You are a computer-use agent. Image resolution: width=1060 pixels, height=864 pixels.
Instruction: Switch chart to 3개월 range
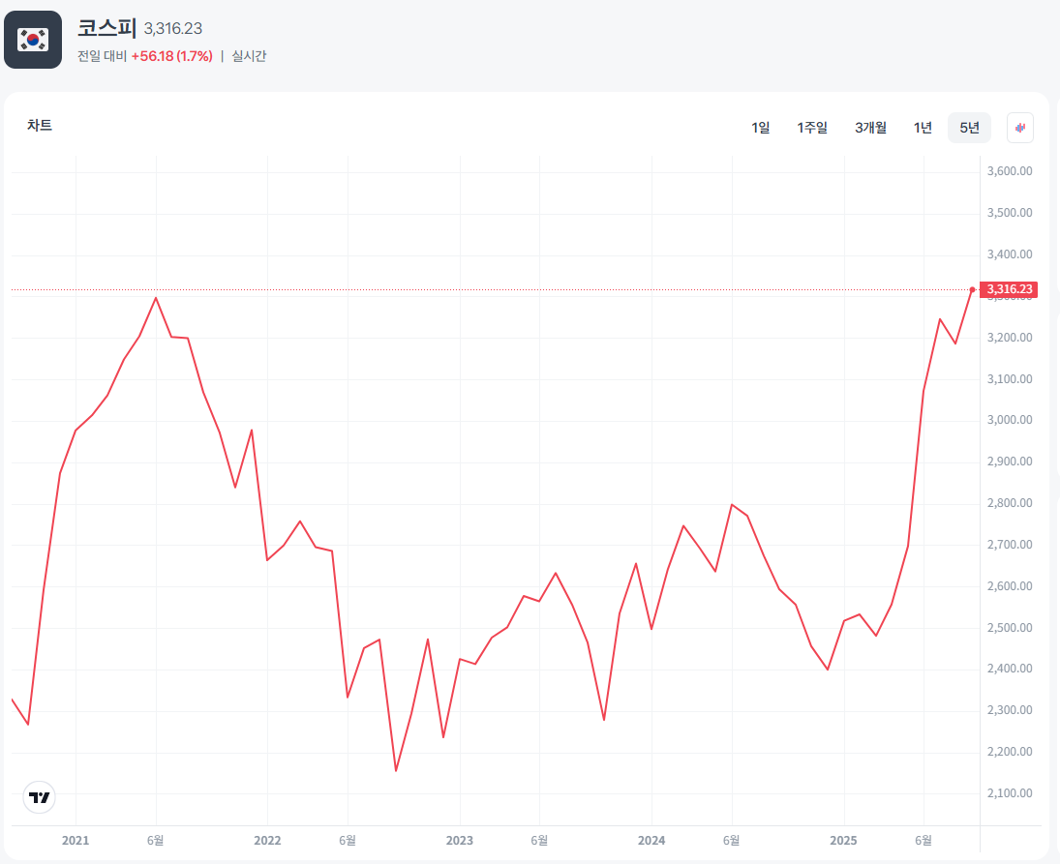[x=870, y=128]
